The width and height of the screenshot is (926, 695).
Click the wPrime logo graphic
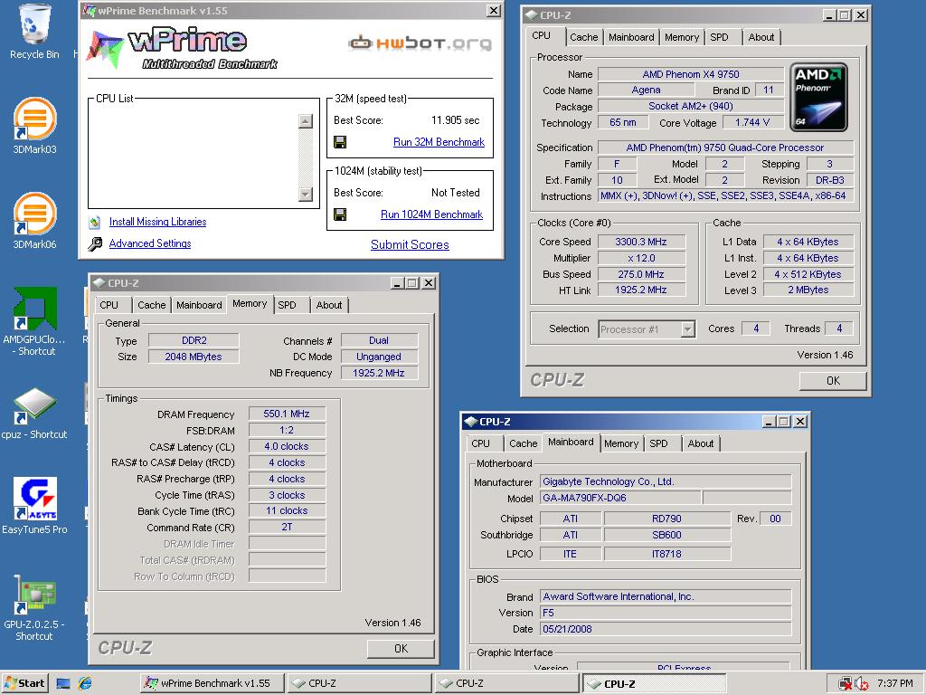183,49
